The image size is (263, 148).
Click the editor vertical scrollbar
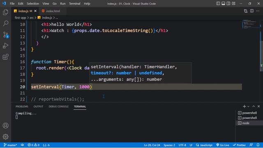pyautogui.click(x=261, y=55)
